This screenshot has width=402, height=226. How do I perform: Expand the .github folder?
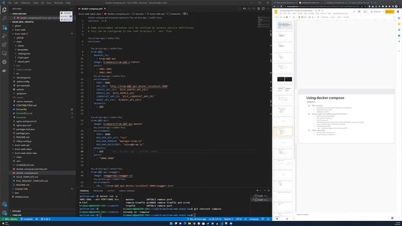[19, 38]
